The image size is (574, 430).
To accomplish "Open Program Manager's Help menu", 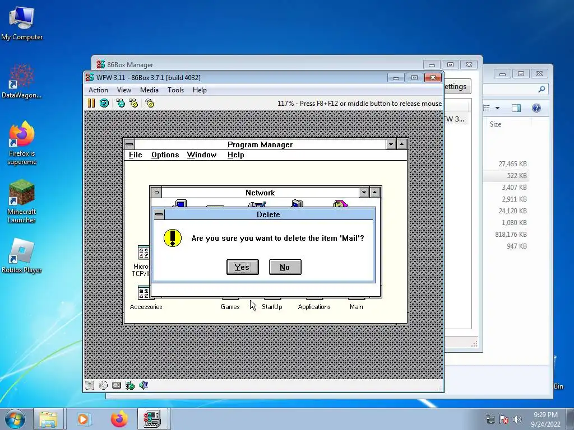I will click(x=236, y=155).
